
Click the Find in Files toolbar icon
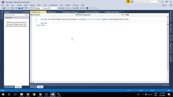coord(68,8)
